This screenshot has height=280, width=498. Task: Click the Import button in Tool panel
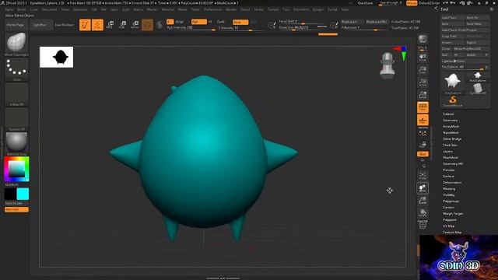(x=453, y=43)
